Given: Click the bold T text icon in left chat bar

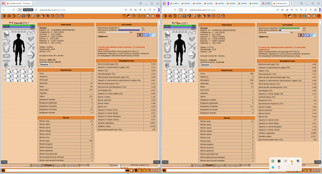Looking at the screenshot, I should pyautogui.click(x=136, y=171).
